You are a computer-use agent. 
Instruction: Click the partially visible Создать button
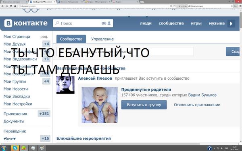click(x=233, y=52)
